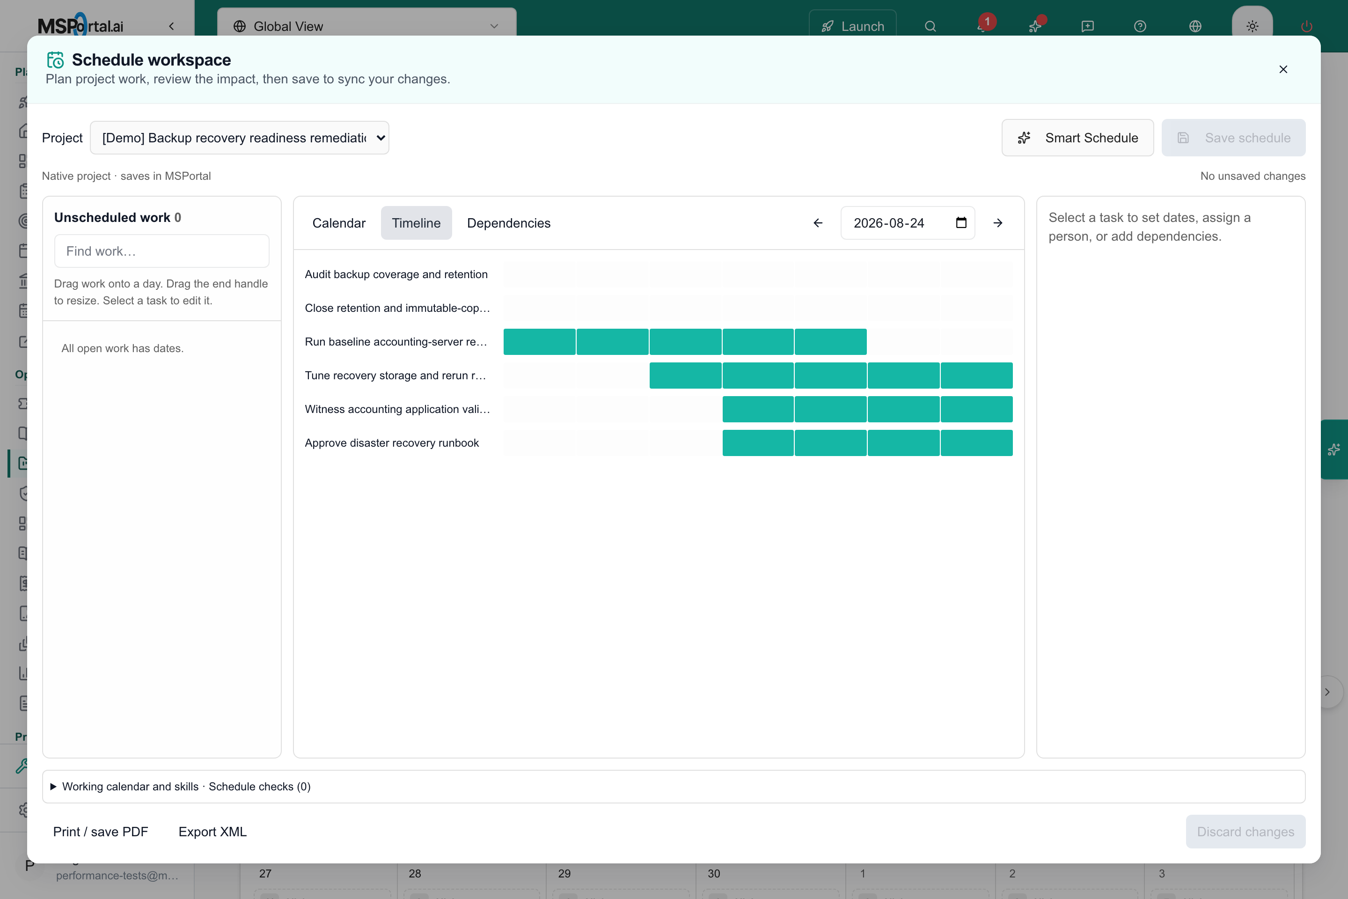Click the 2026-08-24 date field
1348x899 pixels.
[907, 223]
